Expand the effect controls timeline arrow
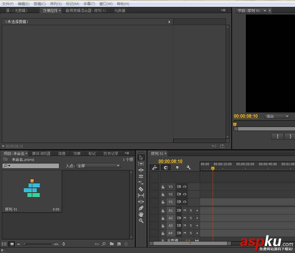Image resolution: width=295 pixels, height=253 pixels. pos(169,22)
